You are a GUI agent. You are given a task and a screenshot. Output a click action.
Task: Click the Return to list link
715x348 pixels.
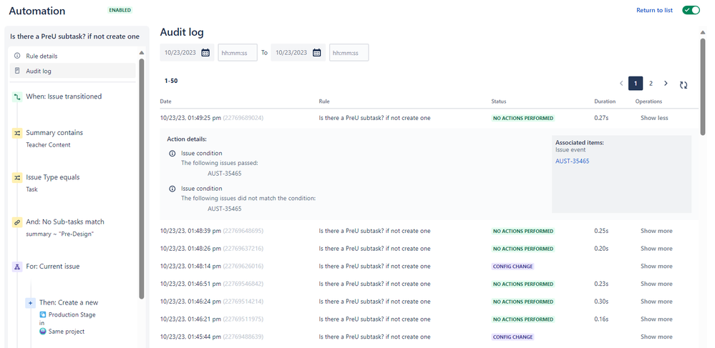tap(654, 10)
